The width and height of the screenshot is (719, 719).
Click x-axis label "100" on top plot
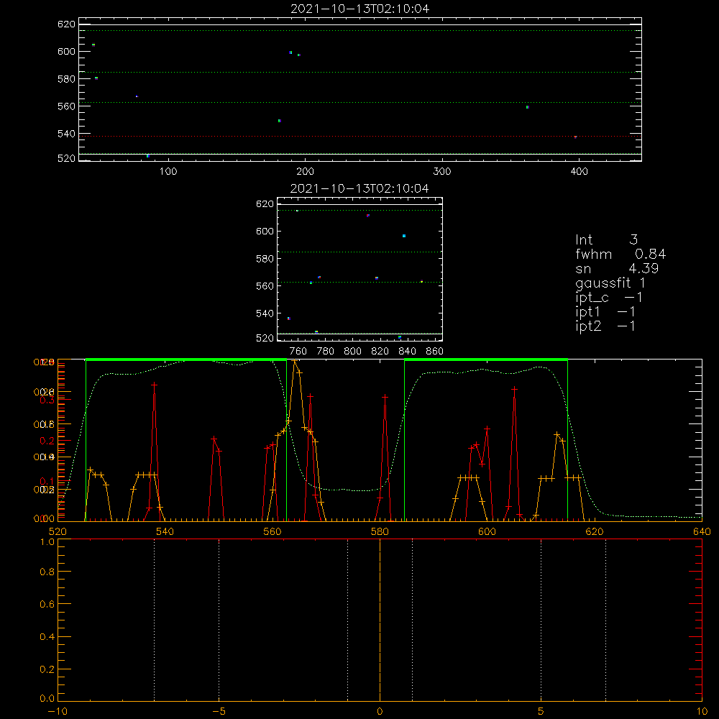coord(168,172)
